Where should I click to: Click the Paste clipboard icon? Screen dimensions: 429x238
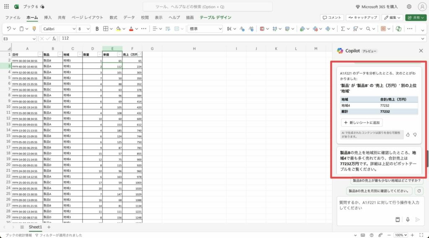[x=21, y=29]
